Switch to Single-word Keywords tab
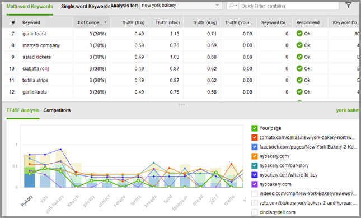Image resolution: width=361 pixels, height=218 pixels. point(86,7)
